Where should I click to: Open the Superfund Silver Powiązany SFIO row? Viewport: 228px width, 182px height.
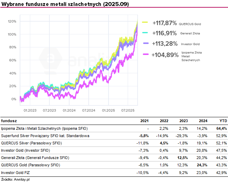click(x=45, y=136)
